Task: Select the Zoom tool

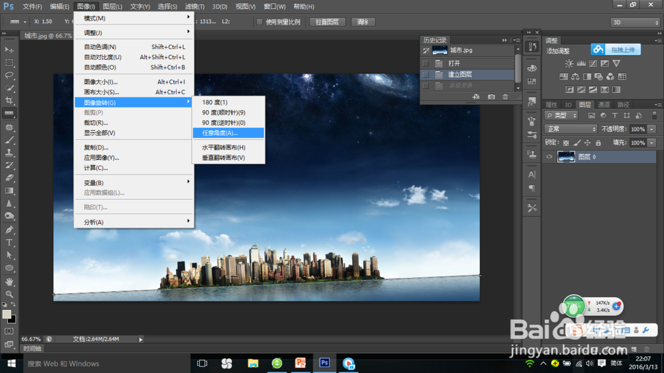Action: click(x=9, y=294)
